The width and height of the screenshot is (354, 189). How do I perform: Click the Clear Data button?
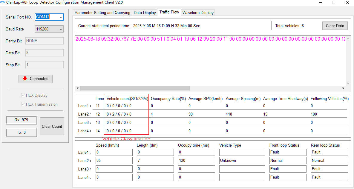(335, 26)
